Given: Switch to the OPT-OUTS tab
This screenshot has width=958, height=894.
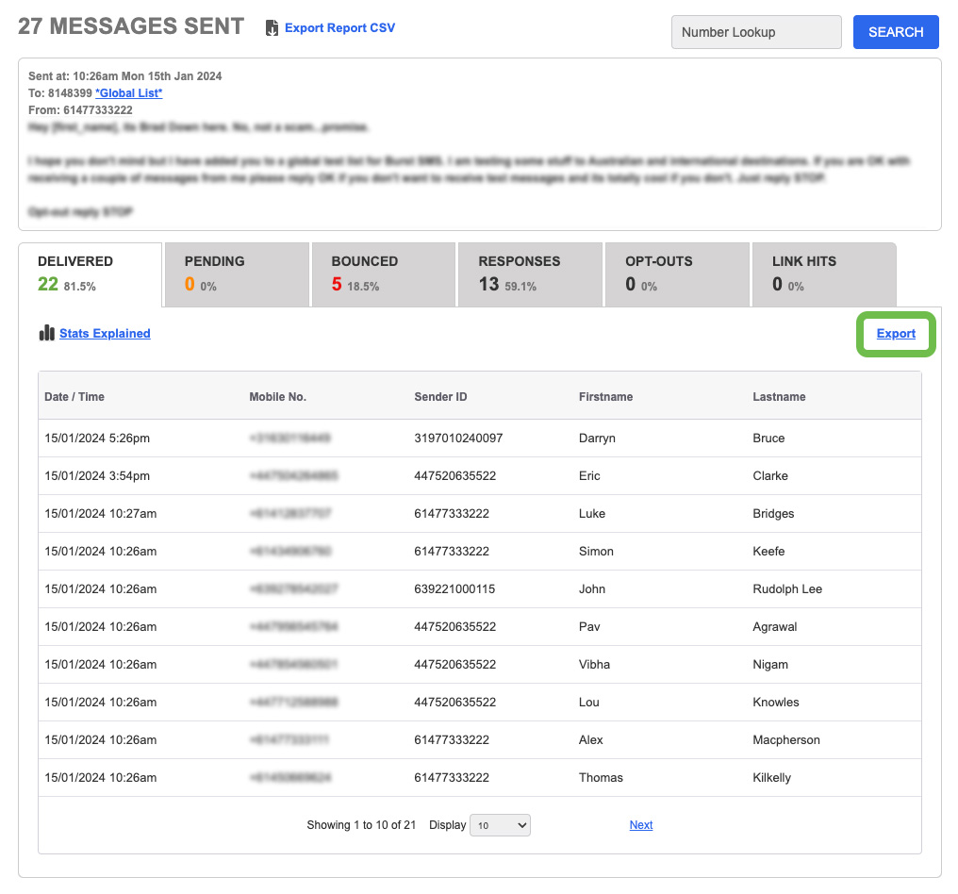Looking at the screenshot, I should [677, 274].
